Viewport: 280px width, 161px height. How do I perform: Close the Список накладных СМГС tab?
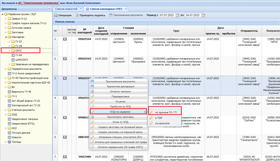tap(126, 8)
